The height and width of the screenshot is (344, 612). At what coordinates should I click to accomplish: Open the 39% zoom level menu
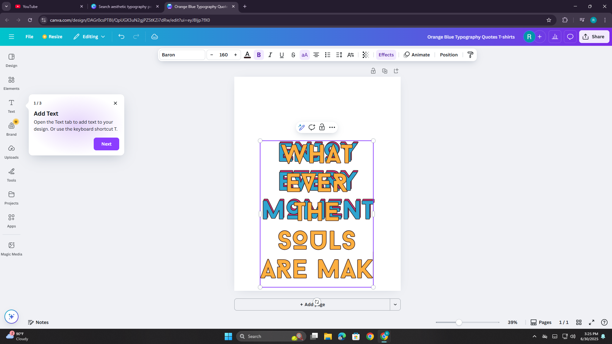tap(513, 322)
